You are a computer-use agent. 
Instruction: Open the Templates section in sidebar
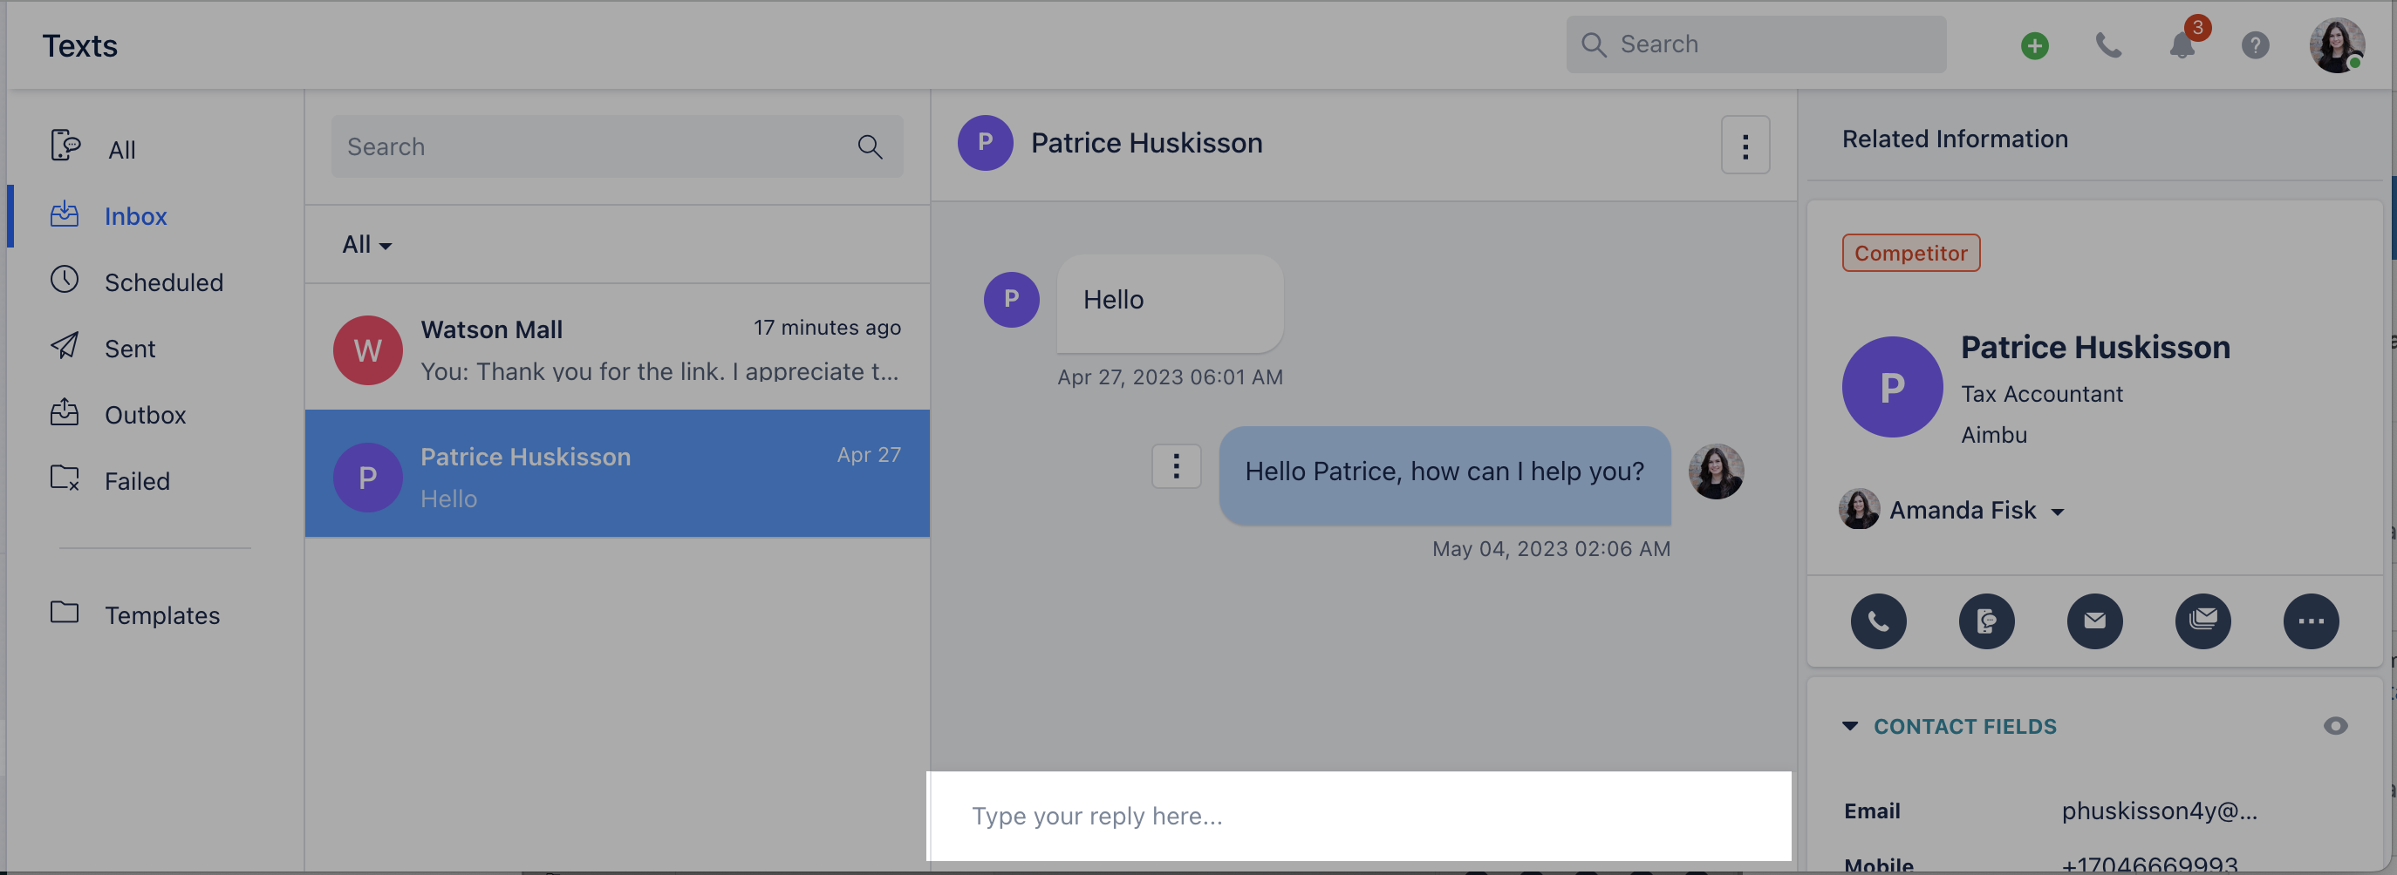(161, 614)
